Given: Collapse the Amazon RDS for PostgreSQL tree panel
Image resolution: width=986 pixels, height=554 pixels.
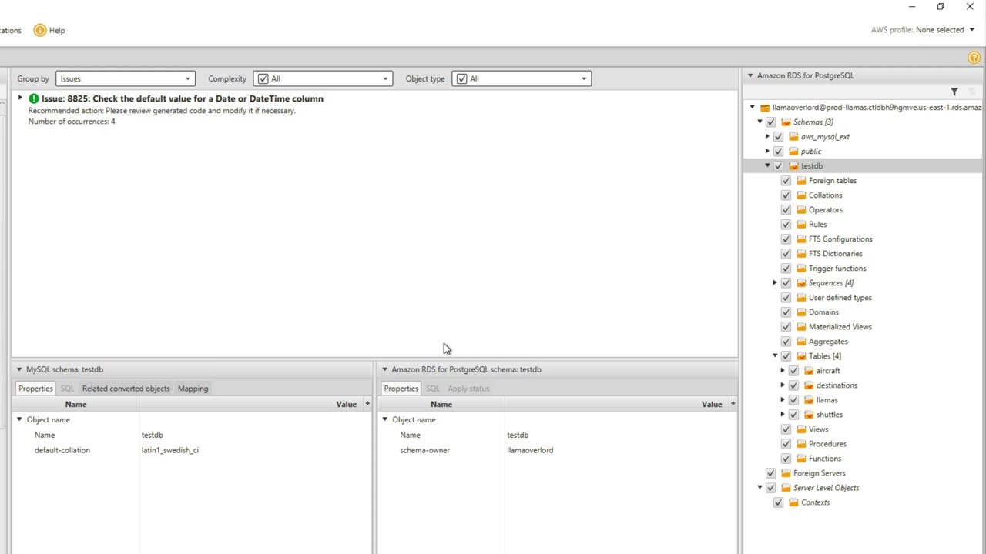Looking at the screenshot, I should 750,75.
